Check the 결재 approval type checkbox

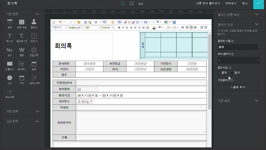coord(219,73)
